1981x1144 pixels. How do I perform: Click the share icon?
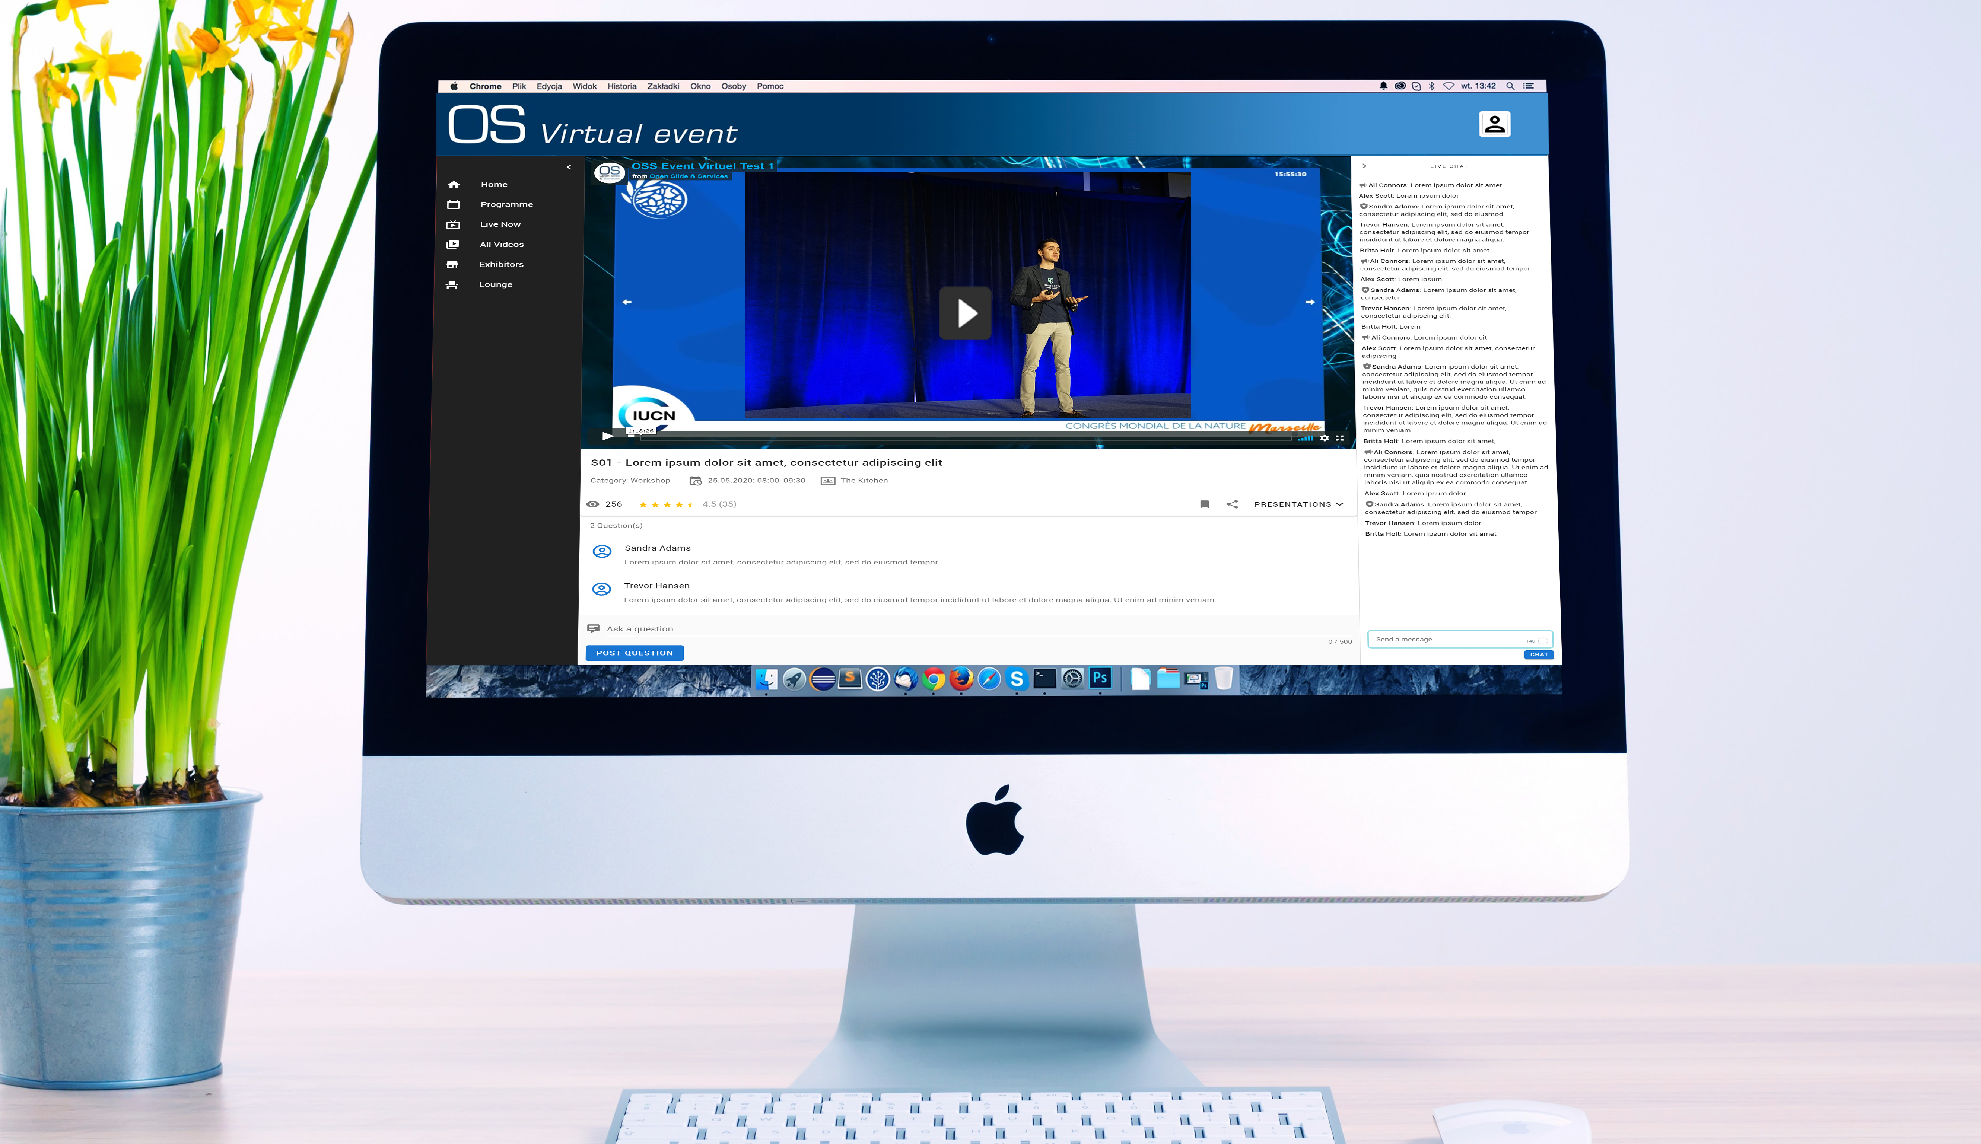(x=1232, y=504)
